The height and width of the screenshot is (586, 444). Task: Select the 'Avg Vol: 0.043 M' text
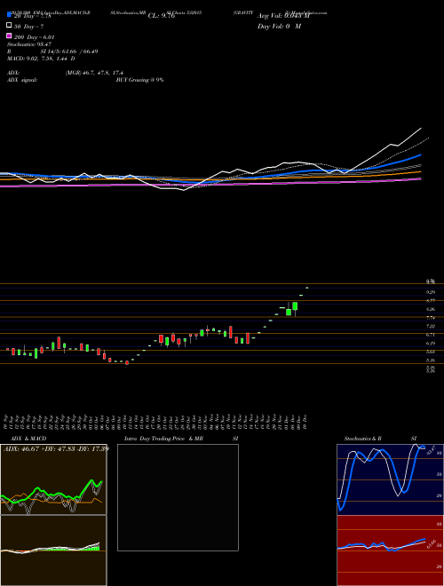283,16
